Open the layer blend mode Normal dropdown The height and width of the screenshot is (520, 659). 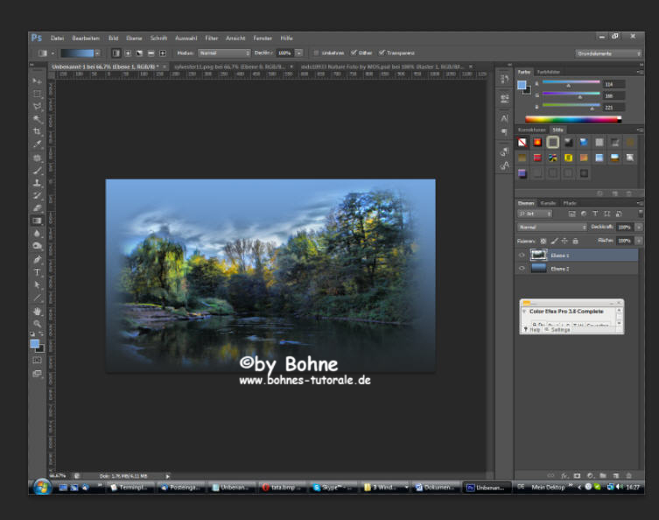(x=551, y=227)
